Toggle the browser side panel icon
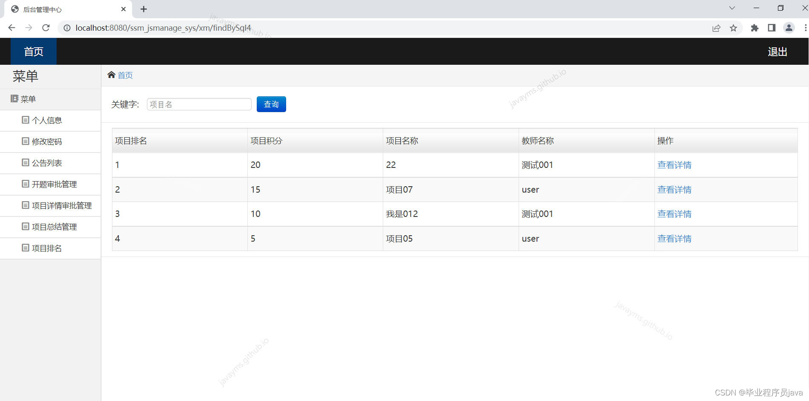 coord(772,28)
